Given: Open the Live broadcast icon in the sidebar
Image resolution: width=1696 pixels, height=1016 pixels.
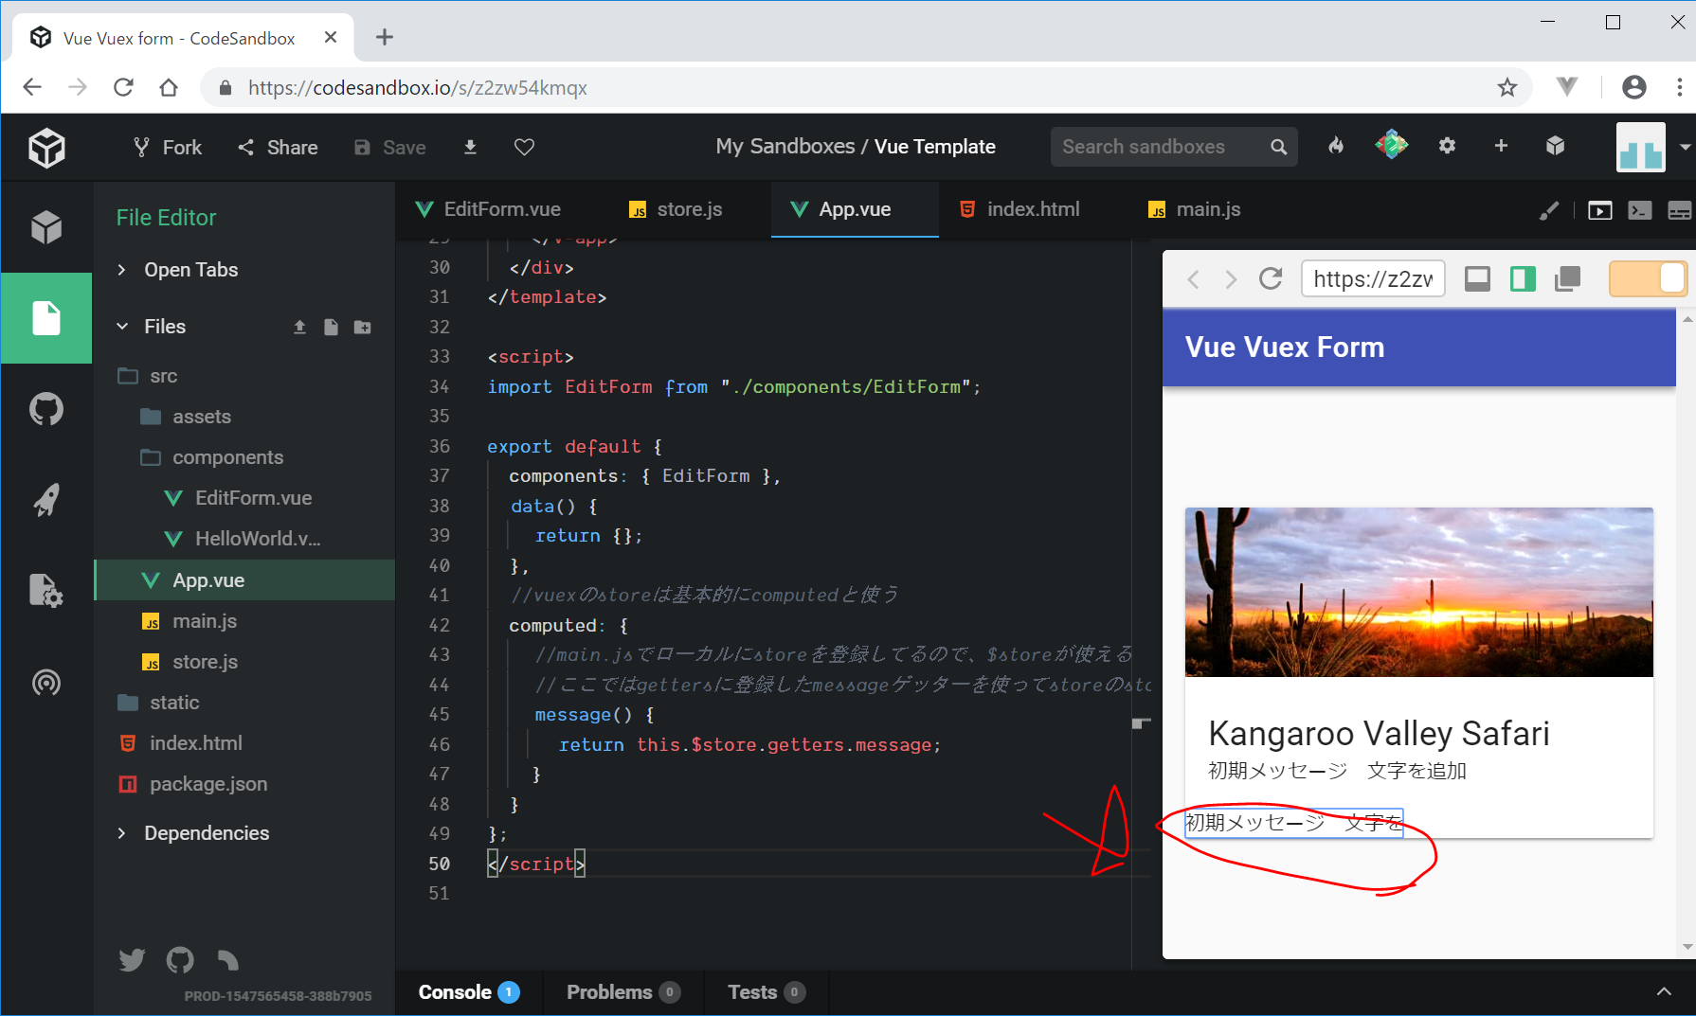Looking at the screenshot, I should 45,682.
